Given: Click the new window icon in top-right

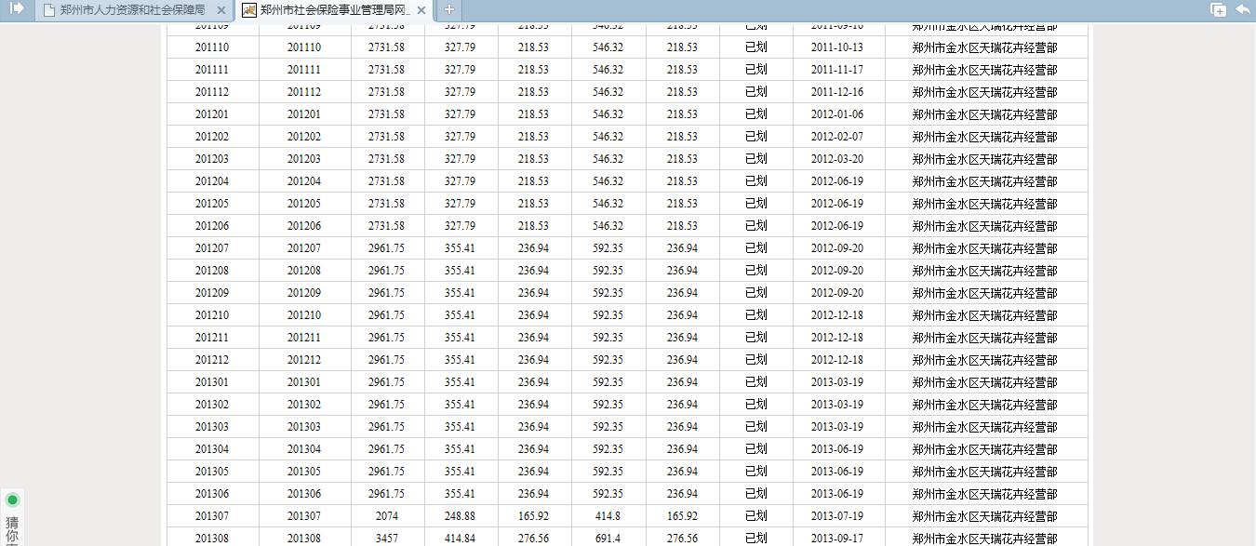Looking at the screenshot, I should point(1218,10).
